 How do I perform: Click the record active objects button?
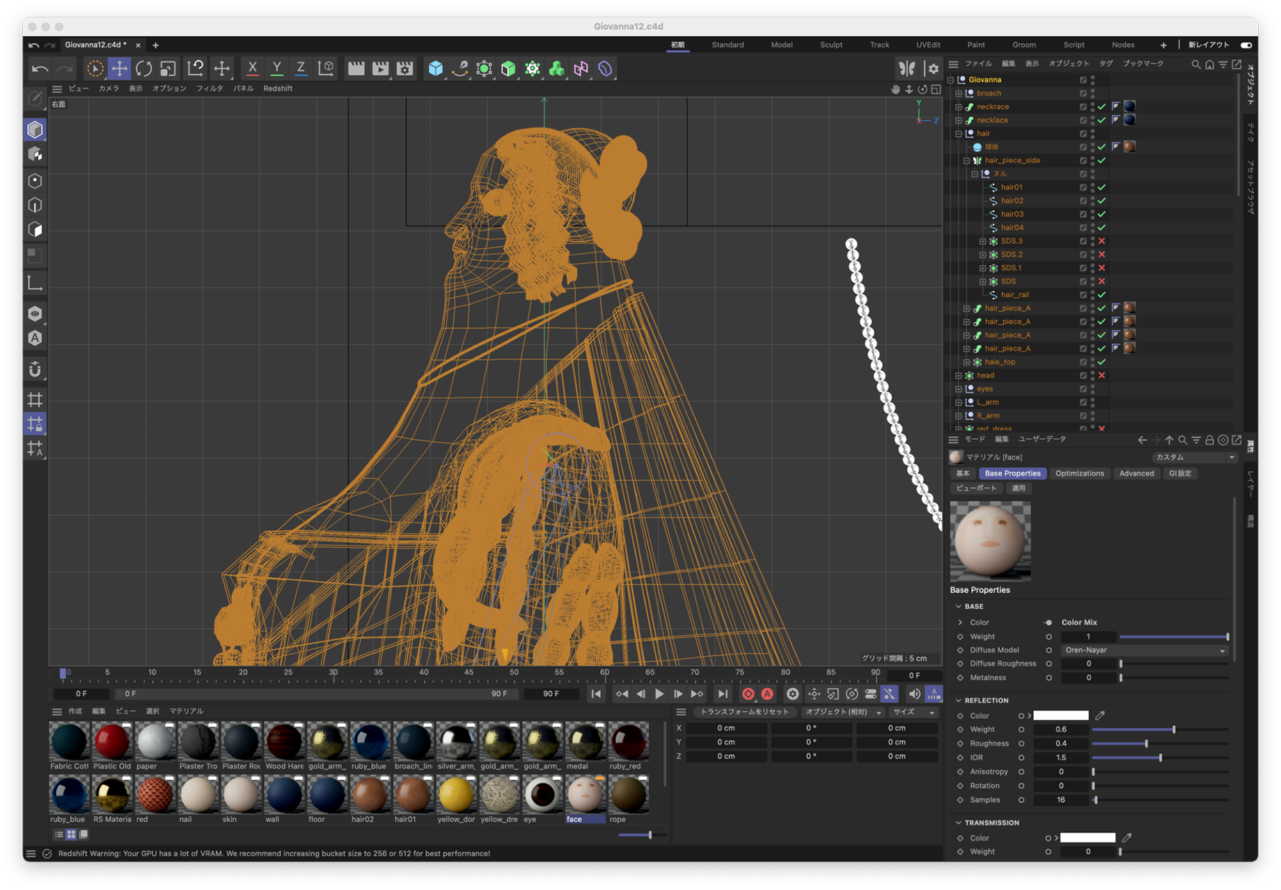point(748,694)
